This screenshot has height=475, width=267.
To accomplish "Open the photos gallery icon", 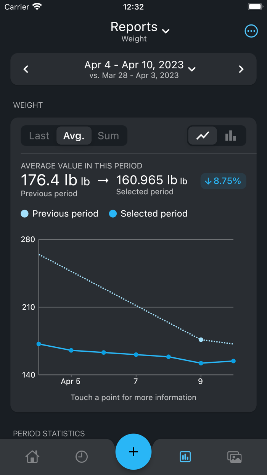I will point(235,457).
